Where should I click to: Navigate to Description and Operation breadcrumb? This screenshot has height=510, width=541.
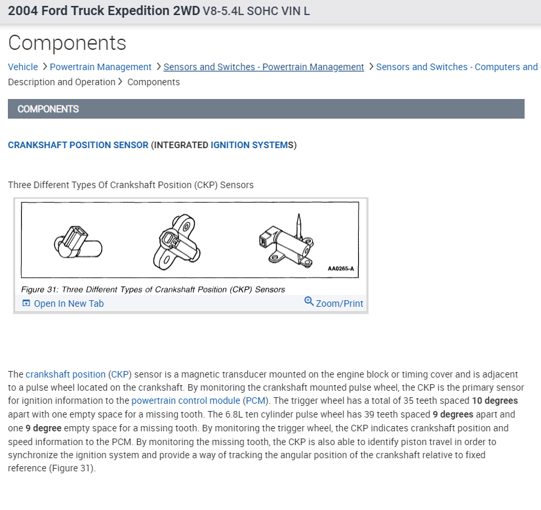62,82
